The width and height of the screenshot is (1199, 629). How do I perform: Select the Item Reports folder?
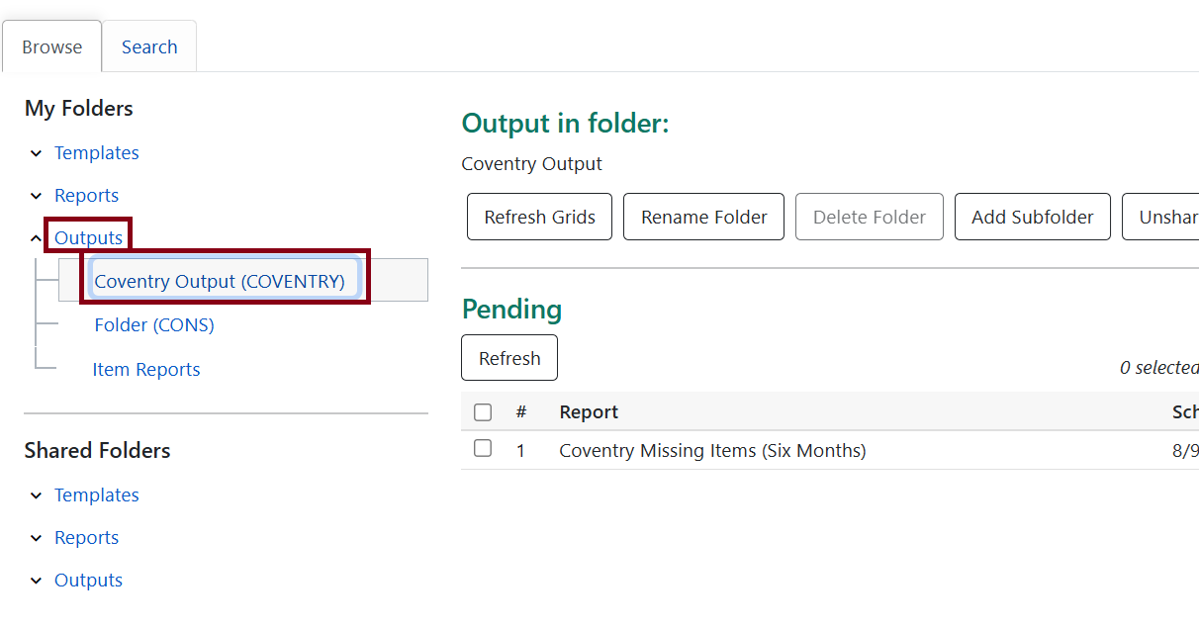tap(145, 369)
